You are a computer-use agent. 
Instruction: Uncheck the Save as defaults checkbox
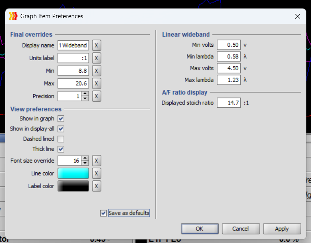pos(104,213)
